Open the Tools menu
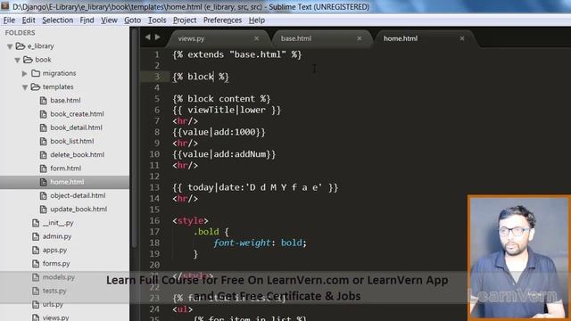The width and height of the screenshot is (571, 321). click(x=157, y=20)
